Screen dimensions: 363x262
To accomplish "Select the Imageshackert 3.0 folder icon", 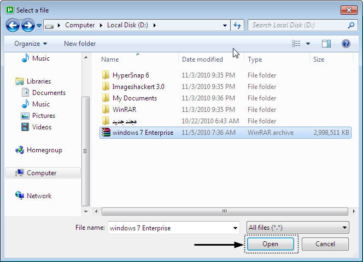I will 106,86.
